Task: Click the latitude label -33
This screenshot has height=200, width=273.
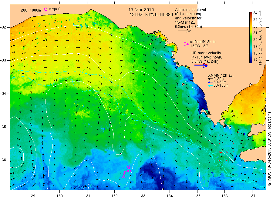Action: coord(3,60)
